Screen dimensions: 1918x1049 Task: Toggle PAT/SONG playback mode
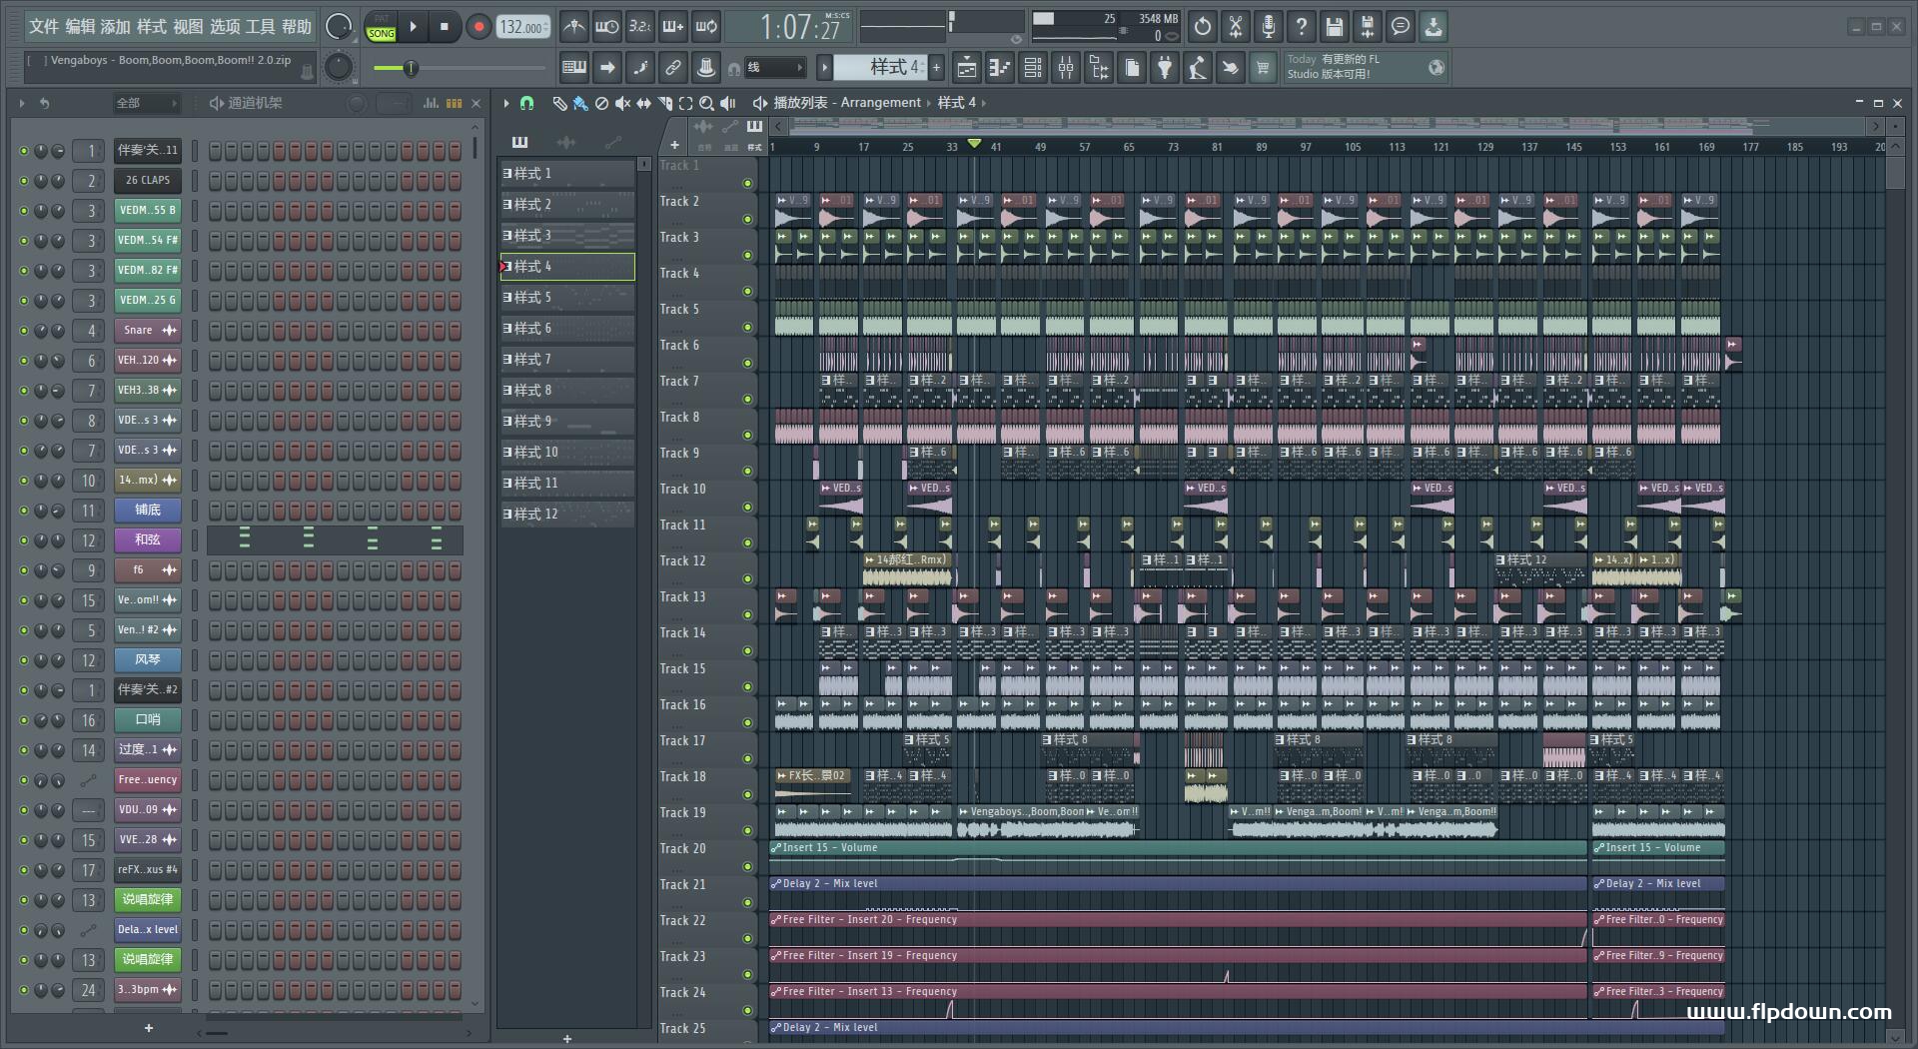coord(381,27)
